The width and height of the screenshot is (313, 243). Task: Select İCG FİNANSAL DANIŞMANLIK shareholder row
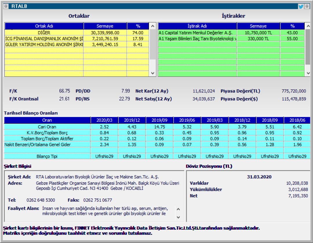[x=77, y=39]
